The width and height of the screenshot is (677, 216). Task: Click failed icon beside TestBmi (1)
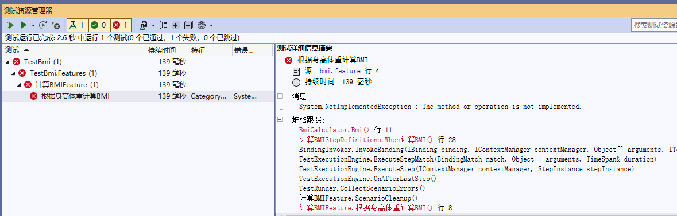[x=17, y=62]
